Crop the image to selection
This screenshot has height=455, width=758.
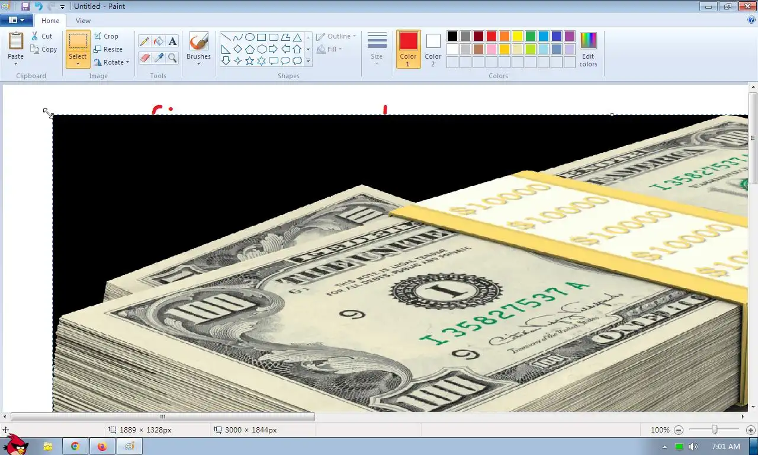[106, 36]
